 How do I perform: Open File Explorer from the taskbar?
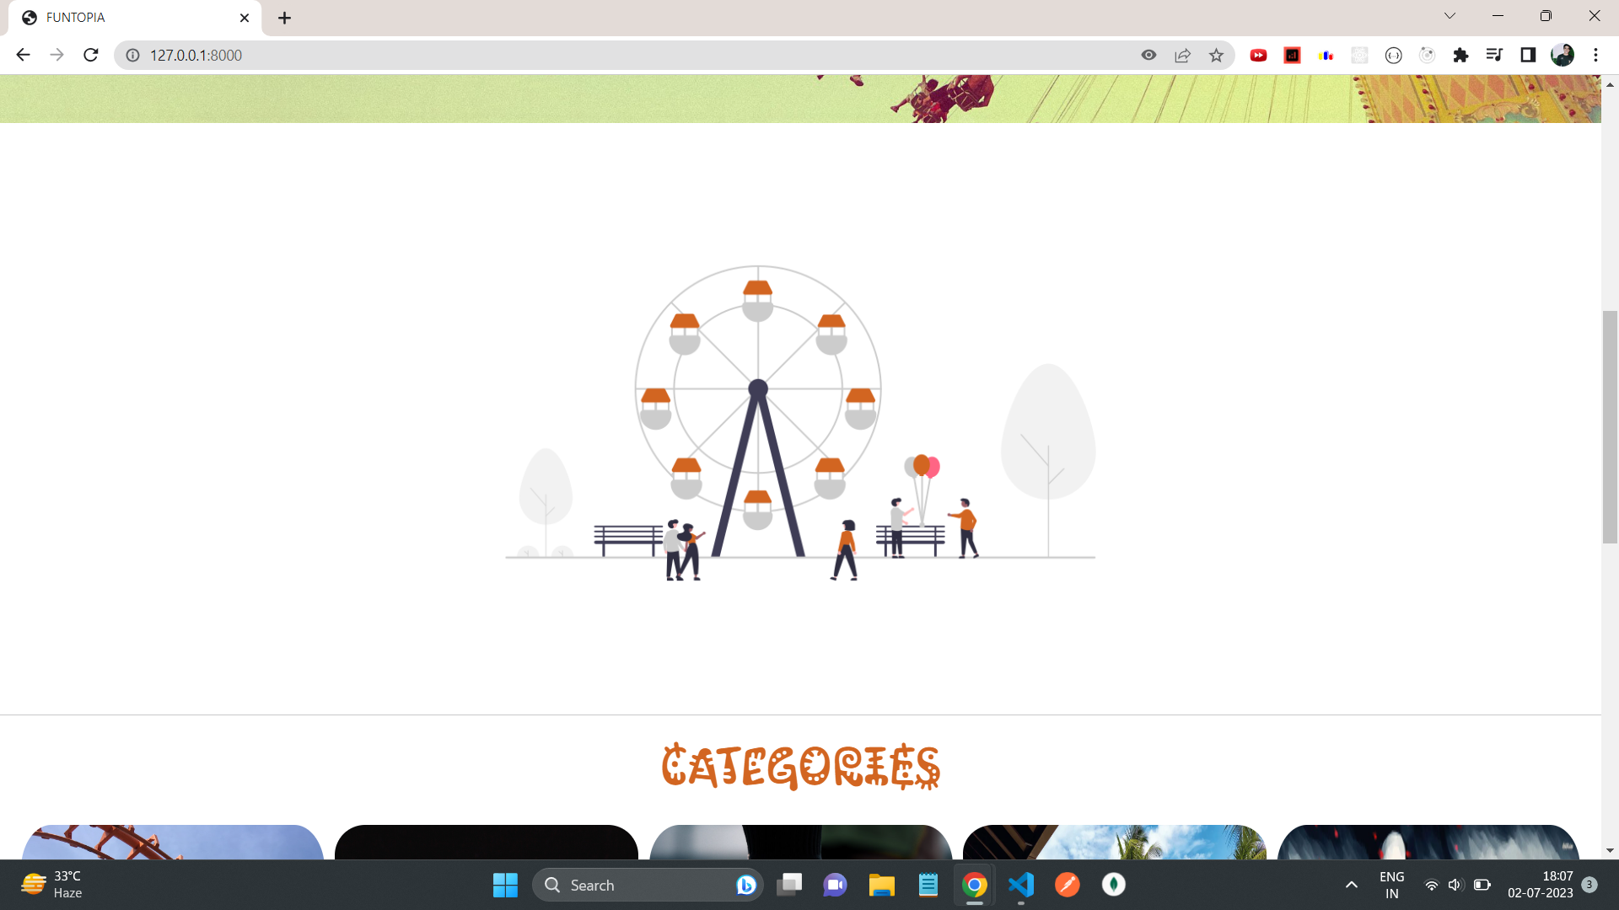[x=881, y=885]
